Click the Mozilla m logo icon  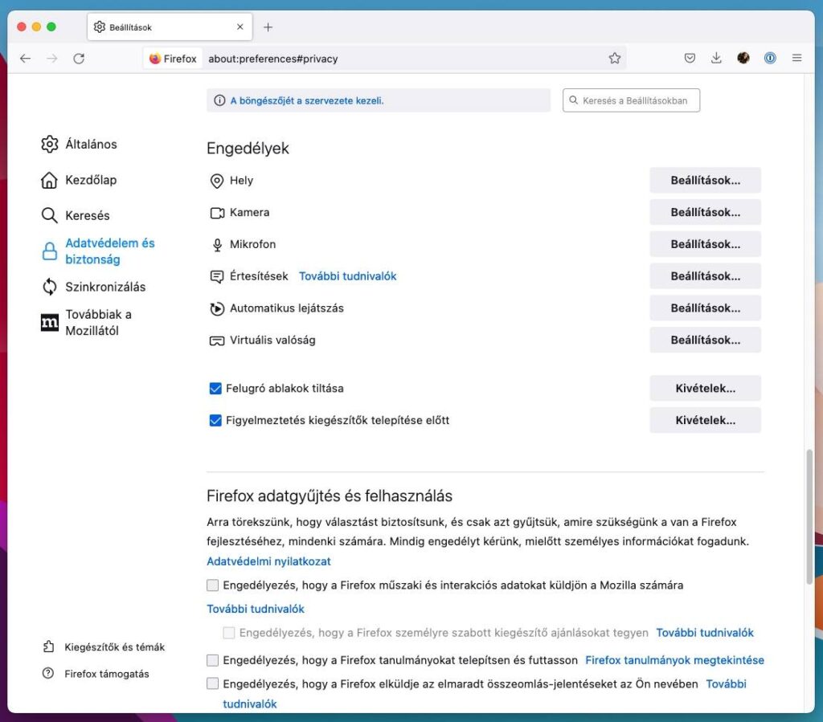tap(49, 323)
